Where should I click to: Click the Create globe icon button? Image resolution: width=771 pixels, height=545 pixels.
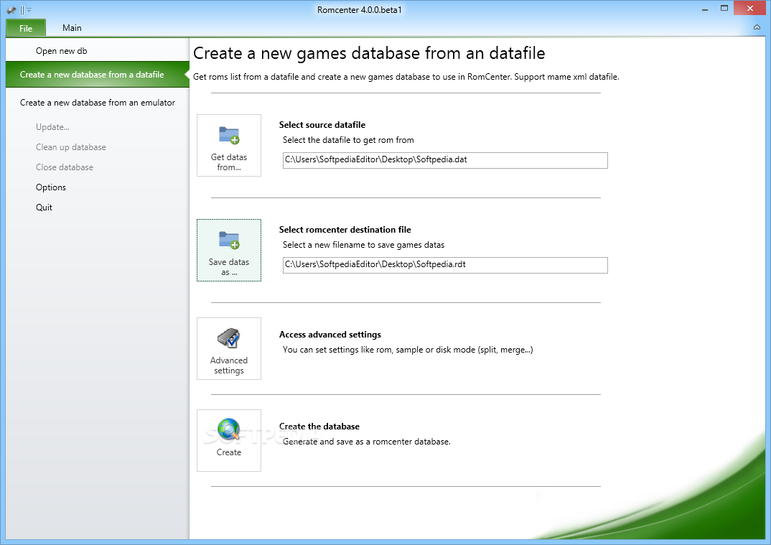[229, 440]
